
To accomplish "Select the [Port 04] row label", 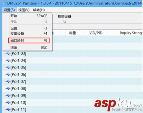I will coord(18,61).
